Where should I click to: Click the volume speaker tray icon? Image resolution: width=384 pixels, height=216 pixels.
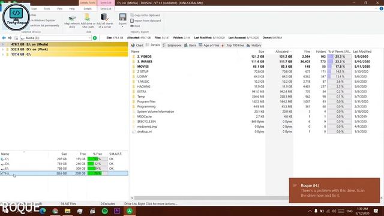[334, 211]
